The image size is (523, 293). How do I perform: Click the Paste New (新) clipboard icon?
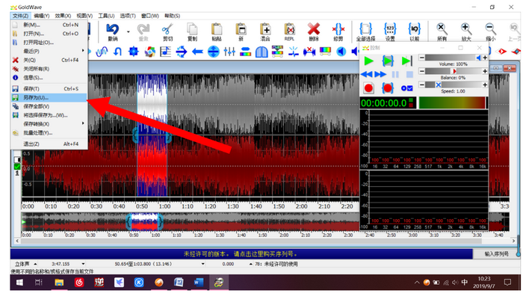click(x=241, y=29)
